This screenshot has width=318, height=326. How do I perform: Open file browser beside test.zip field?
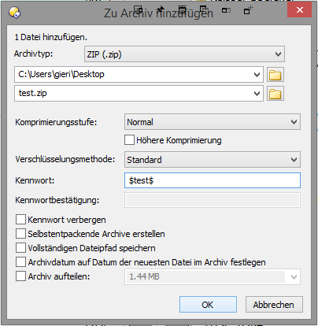click(275, 94)
